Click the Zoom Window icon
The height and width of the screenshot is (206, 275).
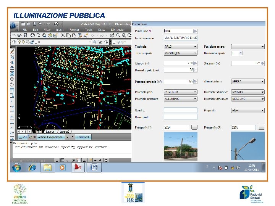tap(124, 35)
